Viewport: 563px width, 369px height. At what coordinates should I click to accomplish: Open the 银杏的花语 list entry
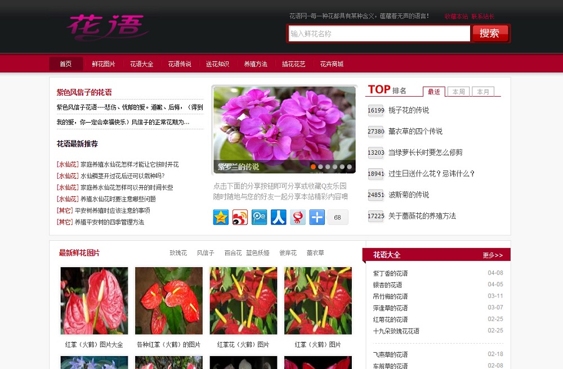[387, 285]
